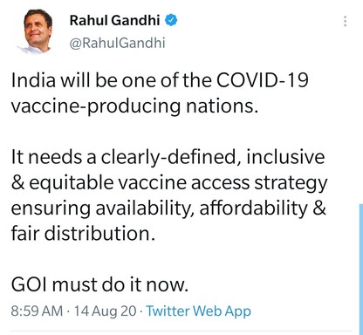Click the word COVID-19 in the tweet
The image size is (363, 335).
(x=262, y=80)
